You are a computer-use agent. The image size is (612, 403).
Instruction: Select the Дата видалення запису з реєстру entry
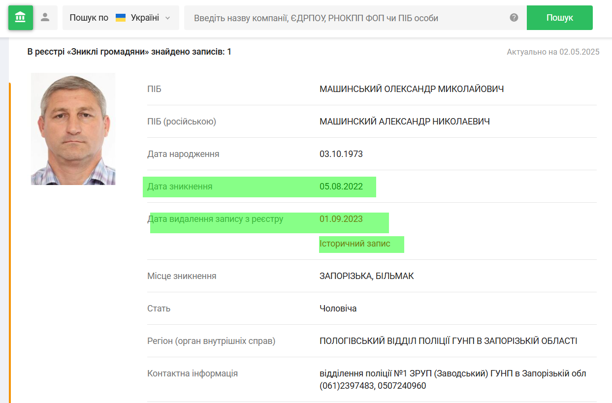[x=268, y=219]
